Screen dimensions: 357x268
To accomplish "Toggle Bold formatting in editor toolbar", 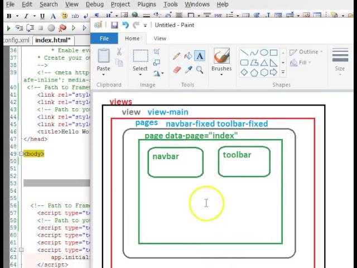I will (9, 16).
